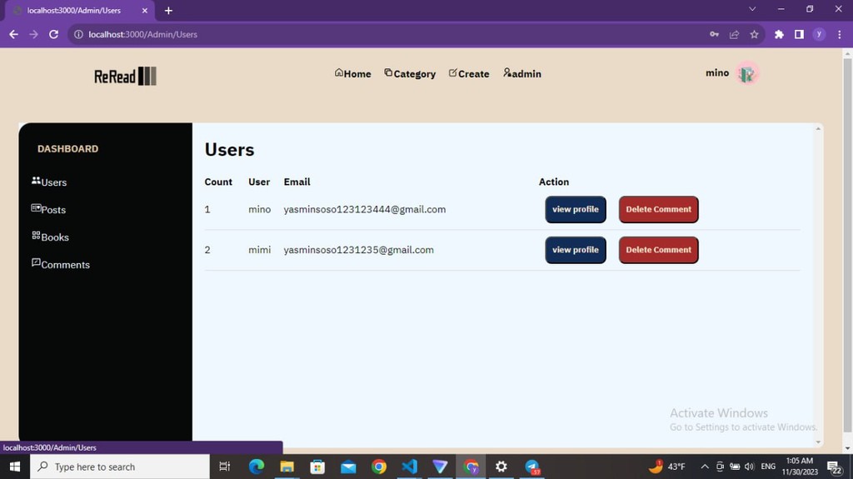Image resolution: width=853 pixels, height=479 pixels.
Task: Click the Users page heading
Action: click(229, 149)
